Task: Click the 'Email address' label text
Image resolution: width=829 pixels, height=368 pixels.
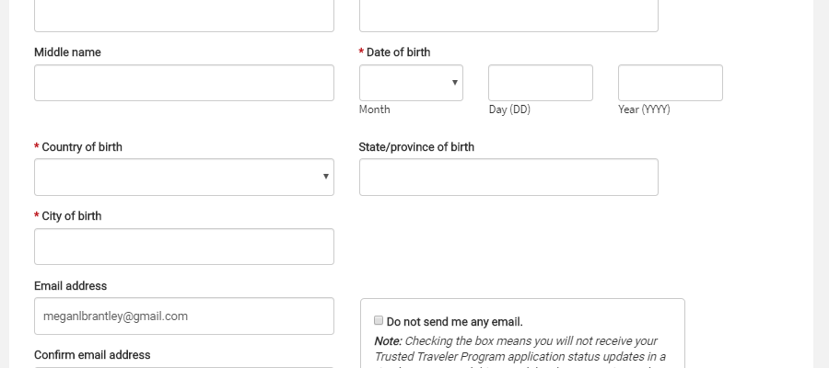Action: click(70, 285)
